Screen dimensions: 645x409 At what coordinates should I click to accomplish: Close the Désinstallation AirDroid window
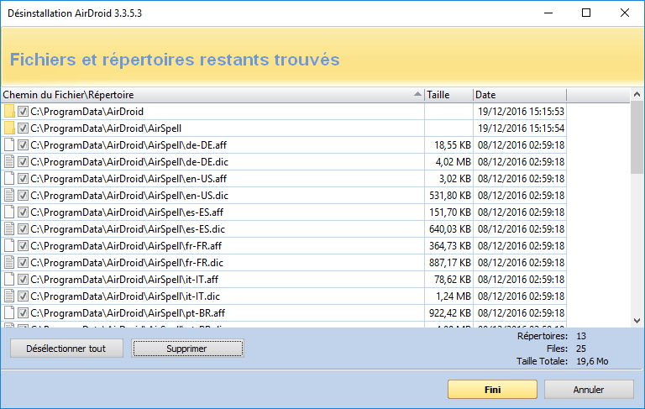[625, 13]
